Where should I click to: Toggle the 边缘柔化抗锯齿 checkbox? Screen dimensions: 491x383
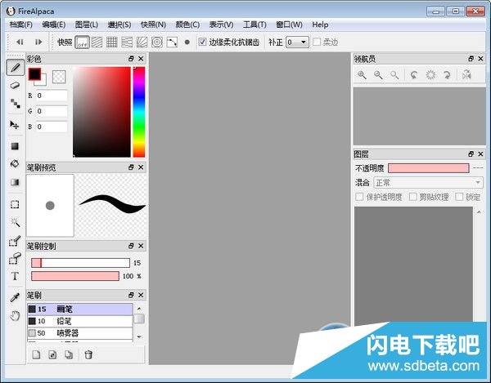tap(203, 42)
